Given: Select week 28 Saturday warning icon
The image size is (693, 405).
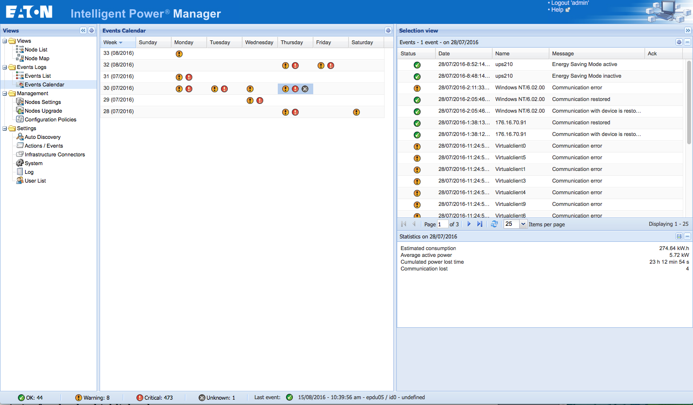Looking at the screenshot, I should (x=356, y=112).
